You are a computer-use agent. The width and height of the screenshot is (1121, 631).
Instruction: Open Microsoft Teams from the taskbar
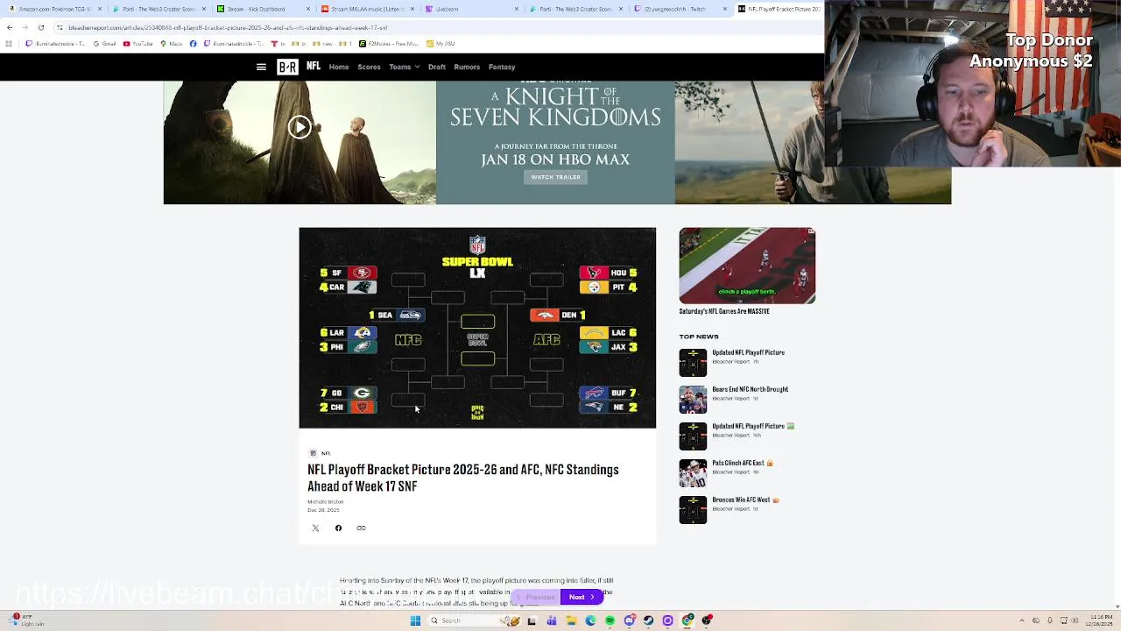point(552,620)
